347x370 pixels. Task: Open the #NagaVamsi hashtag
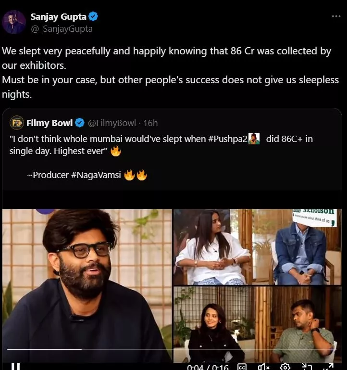(96, 176)
